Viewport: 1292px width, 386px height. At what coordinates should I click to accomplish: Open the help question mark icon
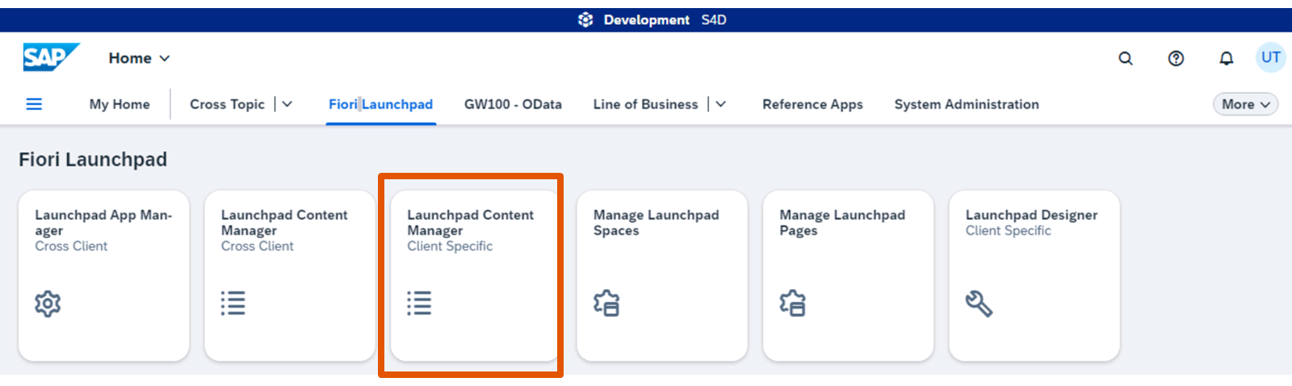pos(1176,58)
